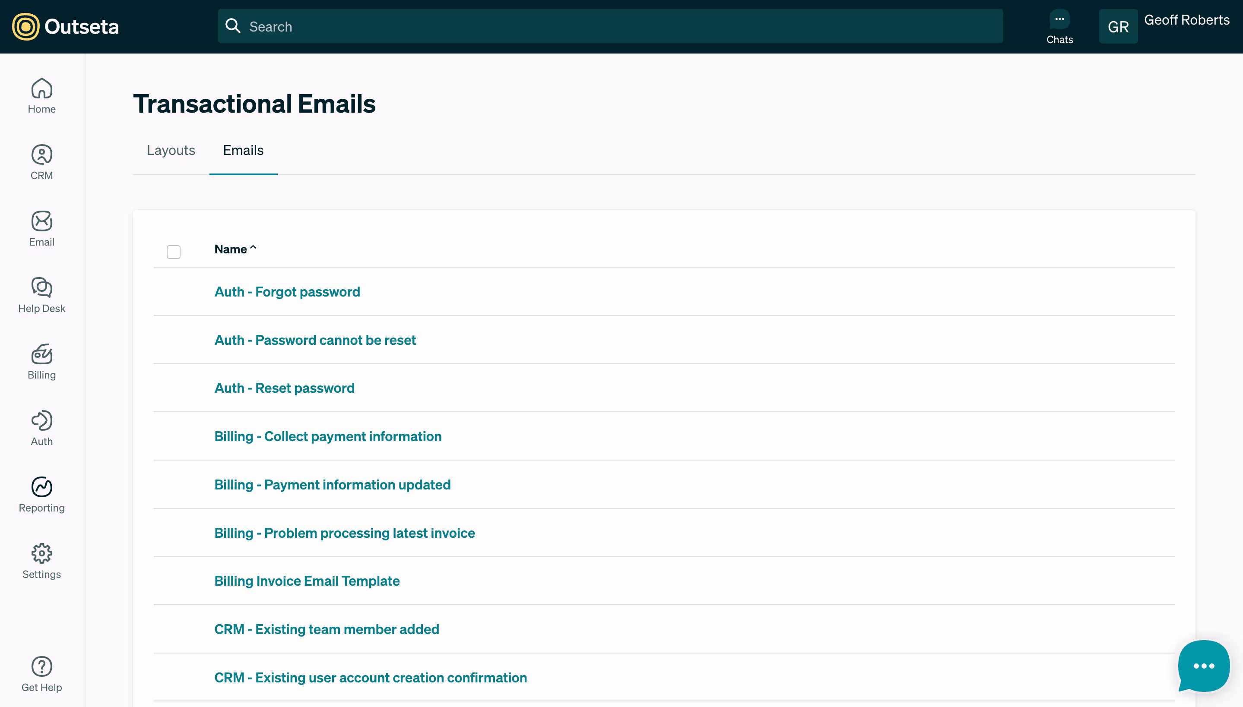This screenshot has width=1243, height=707.
Task: Open Settings gear in sidebar
Action: pos(42,561)
